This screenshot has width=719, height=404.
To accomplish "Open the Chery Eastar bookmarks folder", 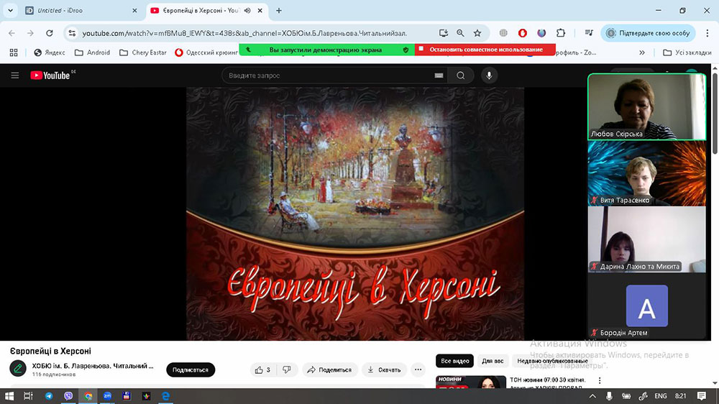I will [142, 52].
